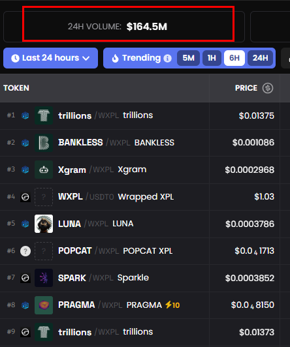
Task: Click the DEX icon next to WXPL row #4
Action: [25, 197]
